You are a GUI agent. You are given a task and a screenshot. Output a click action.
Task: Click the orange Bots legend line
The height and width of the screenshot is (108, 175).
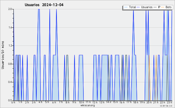(x=163, y=7)
